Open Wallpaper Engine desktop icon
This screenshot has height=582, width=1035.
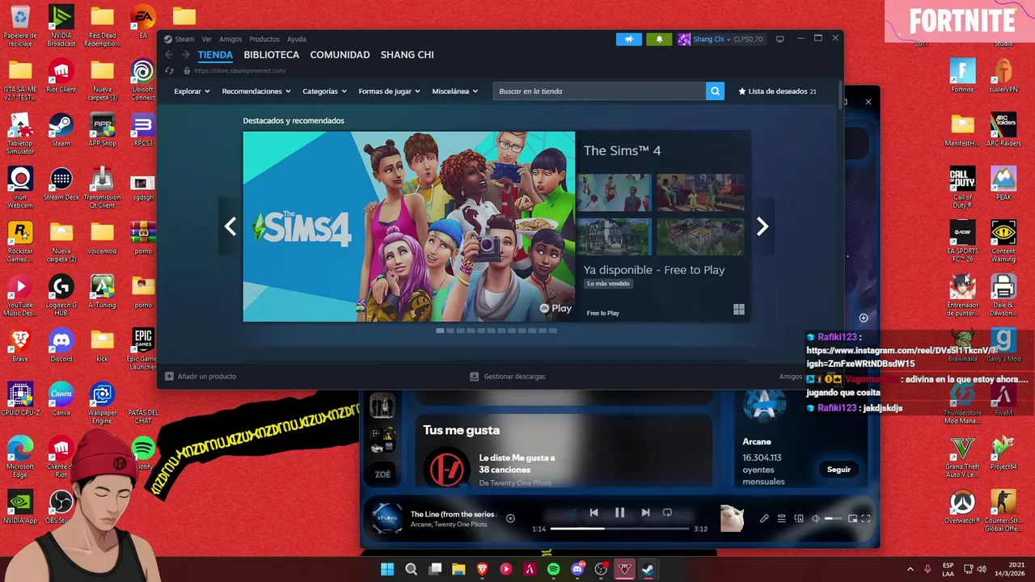click(x=102, y=403)
